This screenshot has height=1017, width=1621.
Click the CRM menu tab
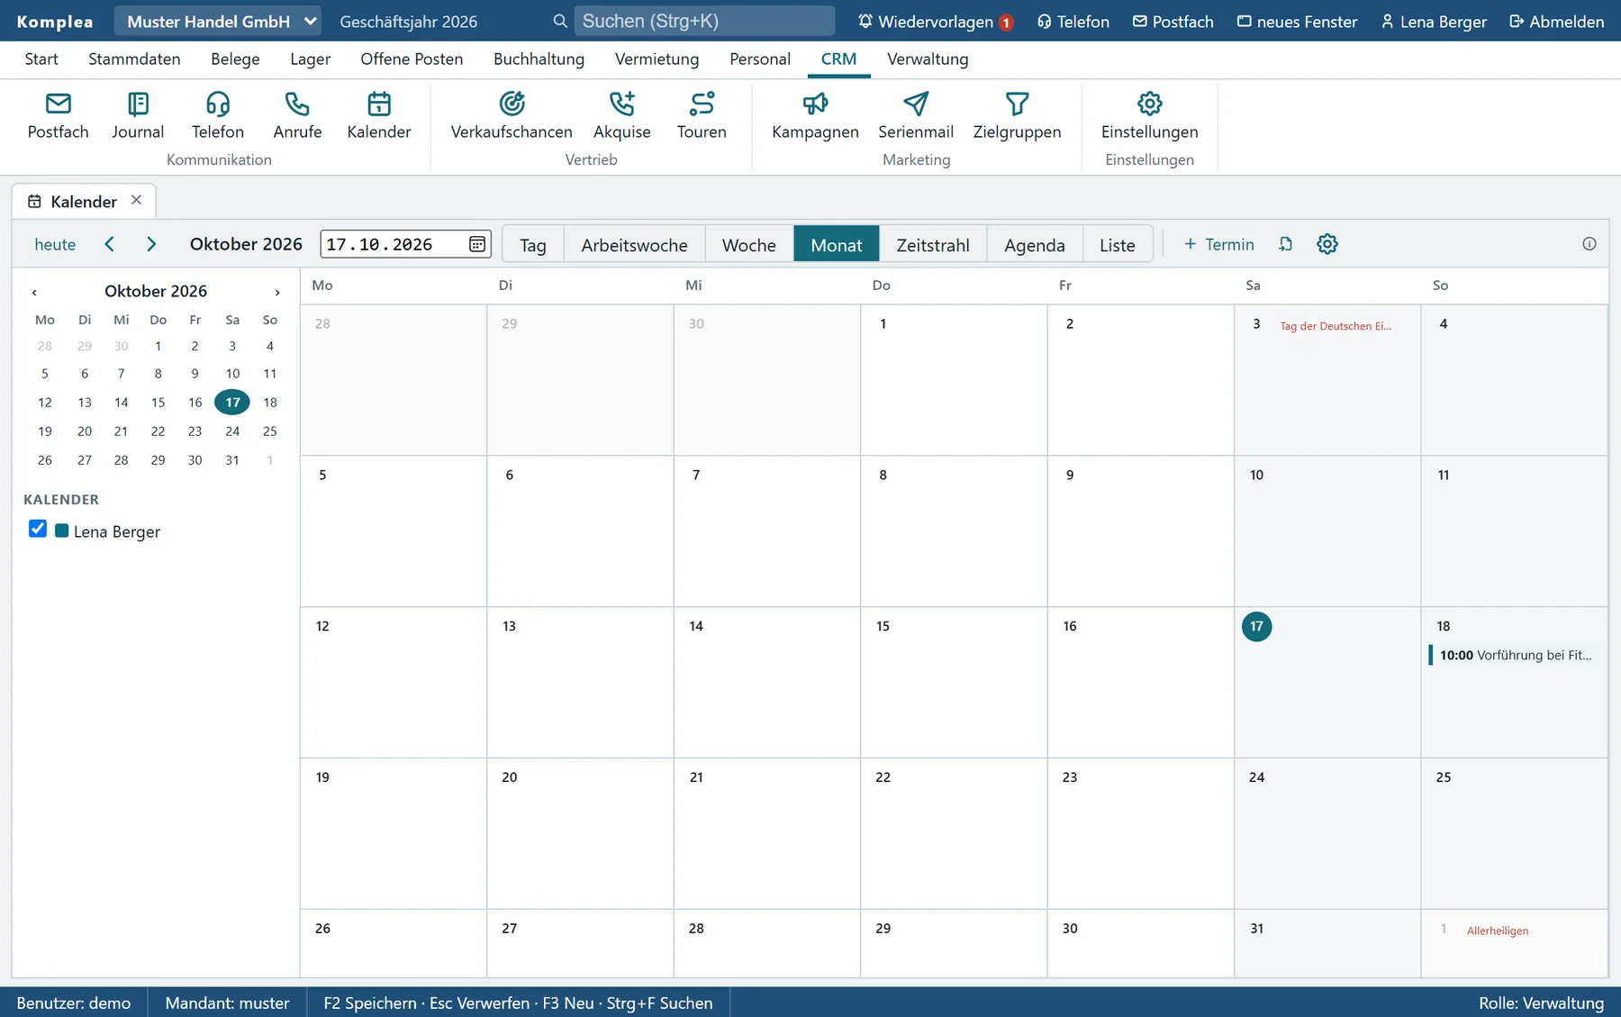838,59
